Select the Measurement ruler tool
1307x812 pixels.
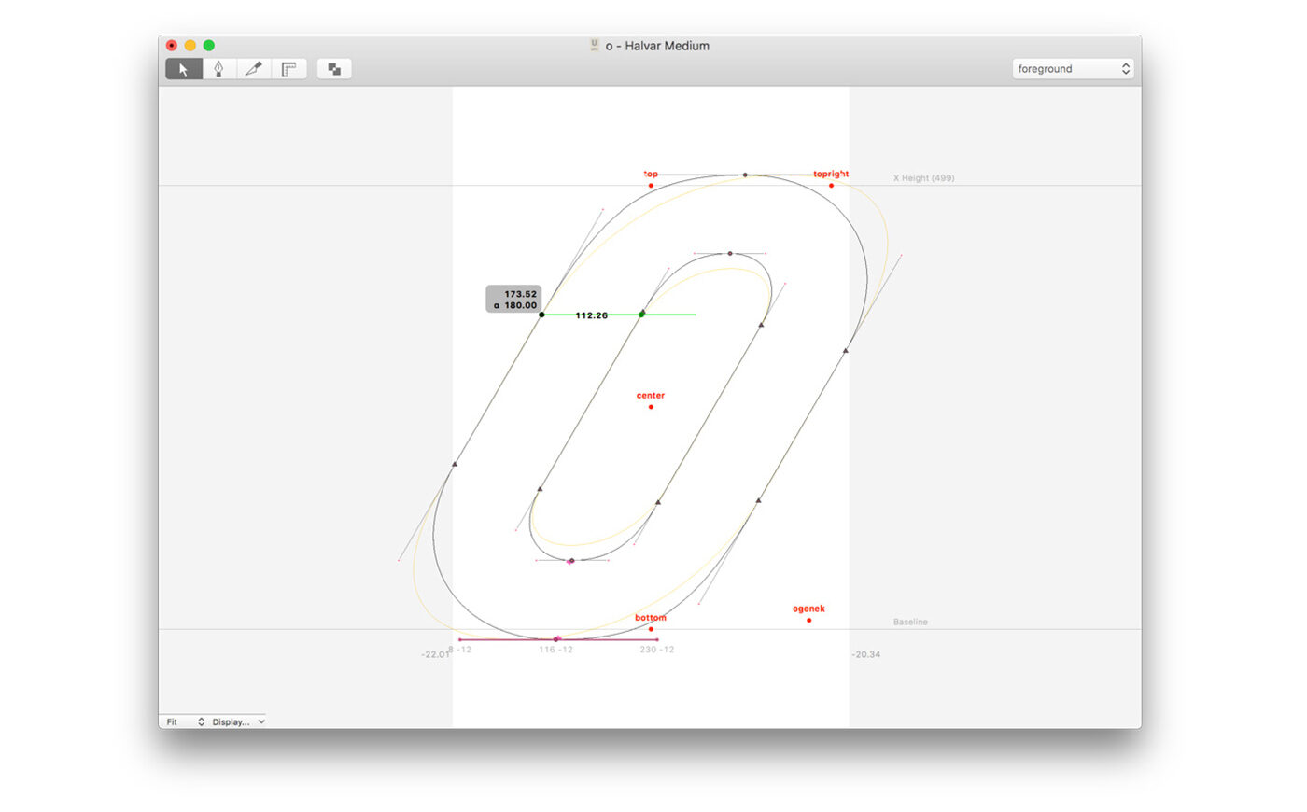coord(288,69)
